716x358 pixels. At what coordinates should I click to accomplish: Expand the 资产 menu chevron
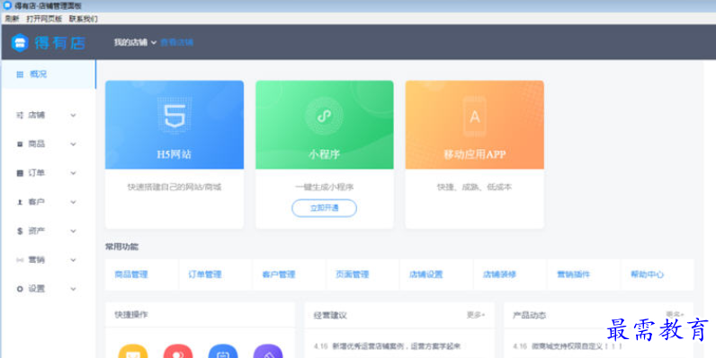coord(73,231)
